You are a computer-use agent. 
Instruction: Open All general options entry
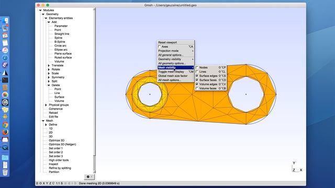176,55
